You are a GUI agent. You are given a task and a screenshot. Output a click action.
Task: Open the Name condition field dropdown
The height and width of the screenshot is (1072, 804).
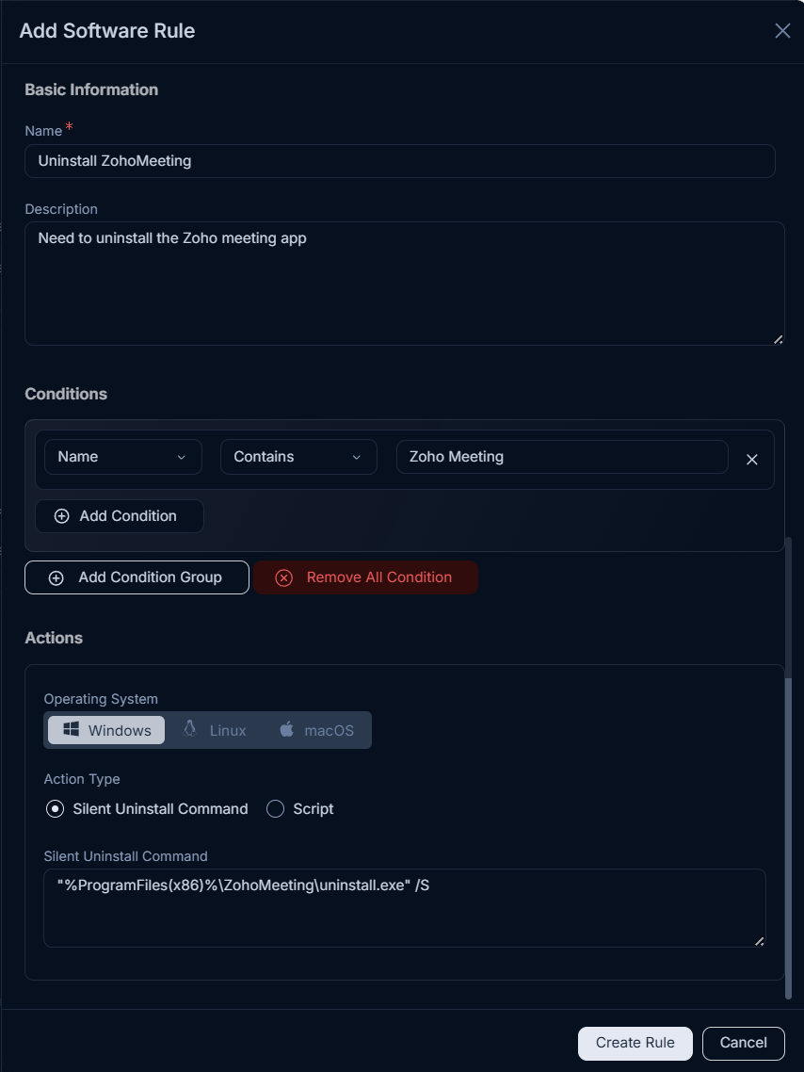[123, 457]
